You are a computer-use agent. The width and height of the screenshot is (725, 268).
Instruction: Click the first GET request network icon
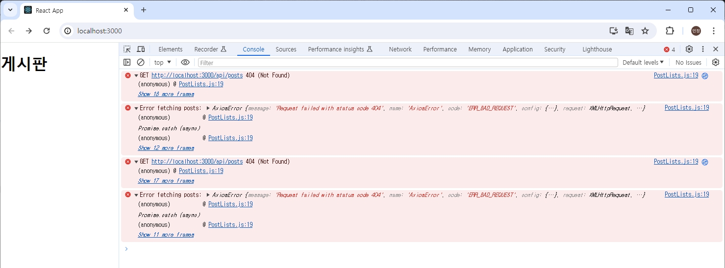pyautogui.click(x=705, y=76)
